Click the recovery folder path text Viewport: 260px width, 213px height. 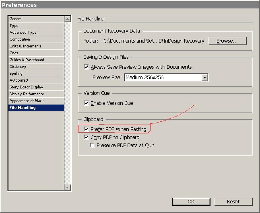point(154,41)
